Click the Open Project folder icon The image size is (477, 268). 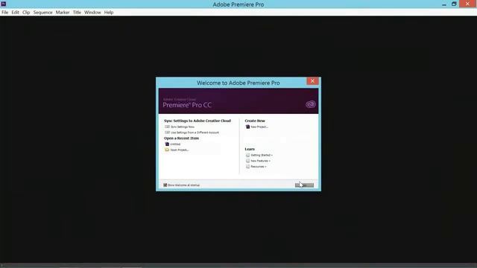(167, 150)
